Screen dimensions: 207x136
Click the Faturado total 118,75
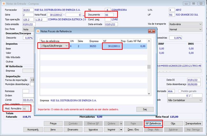click(x=27, y=117)
